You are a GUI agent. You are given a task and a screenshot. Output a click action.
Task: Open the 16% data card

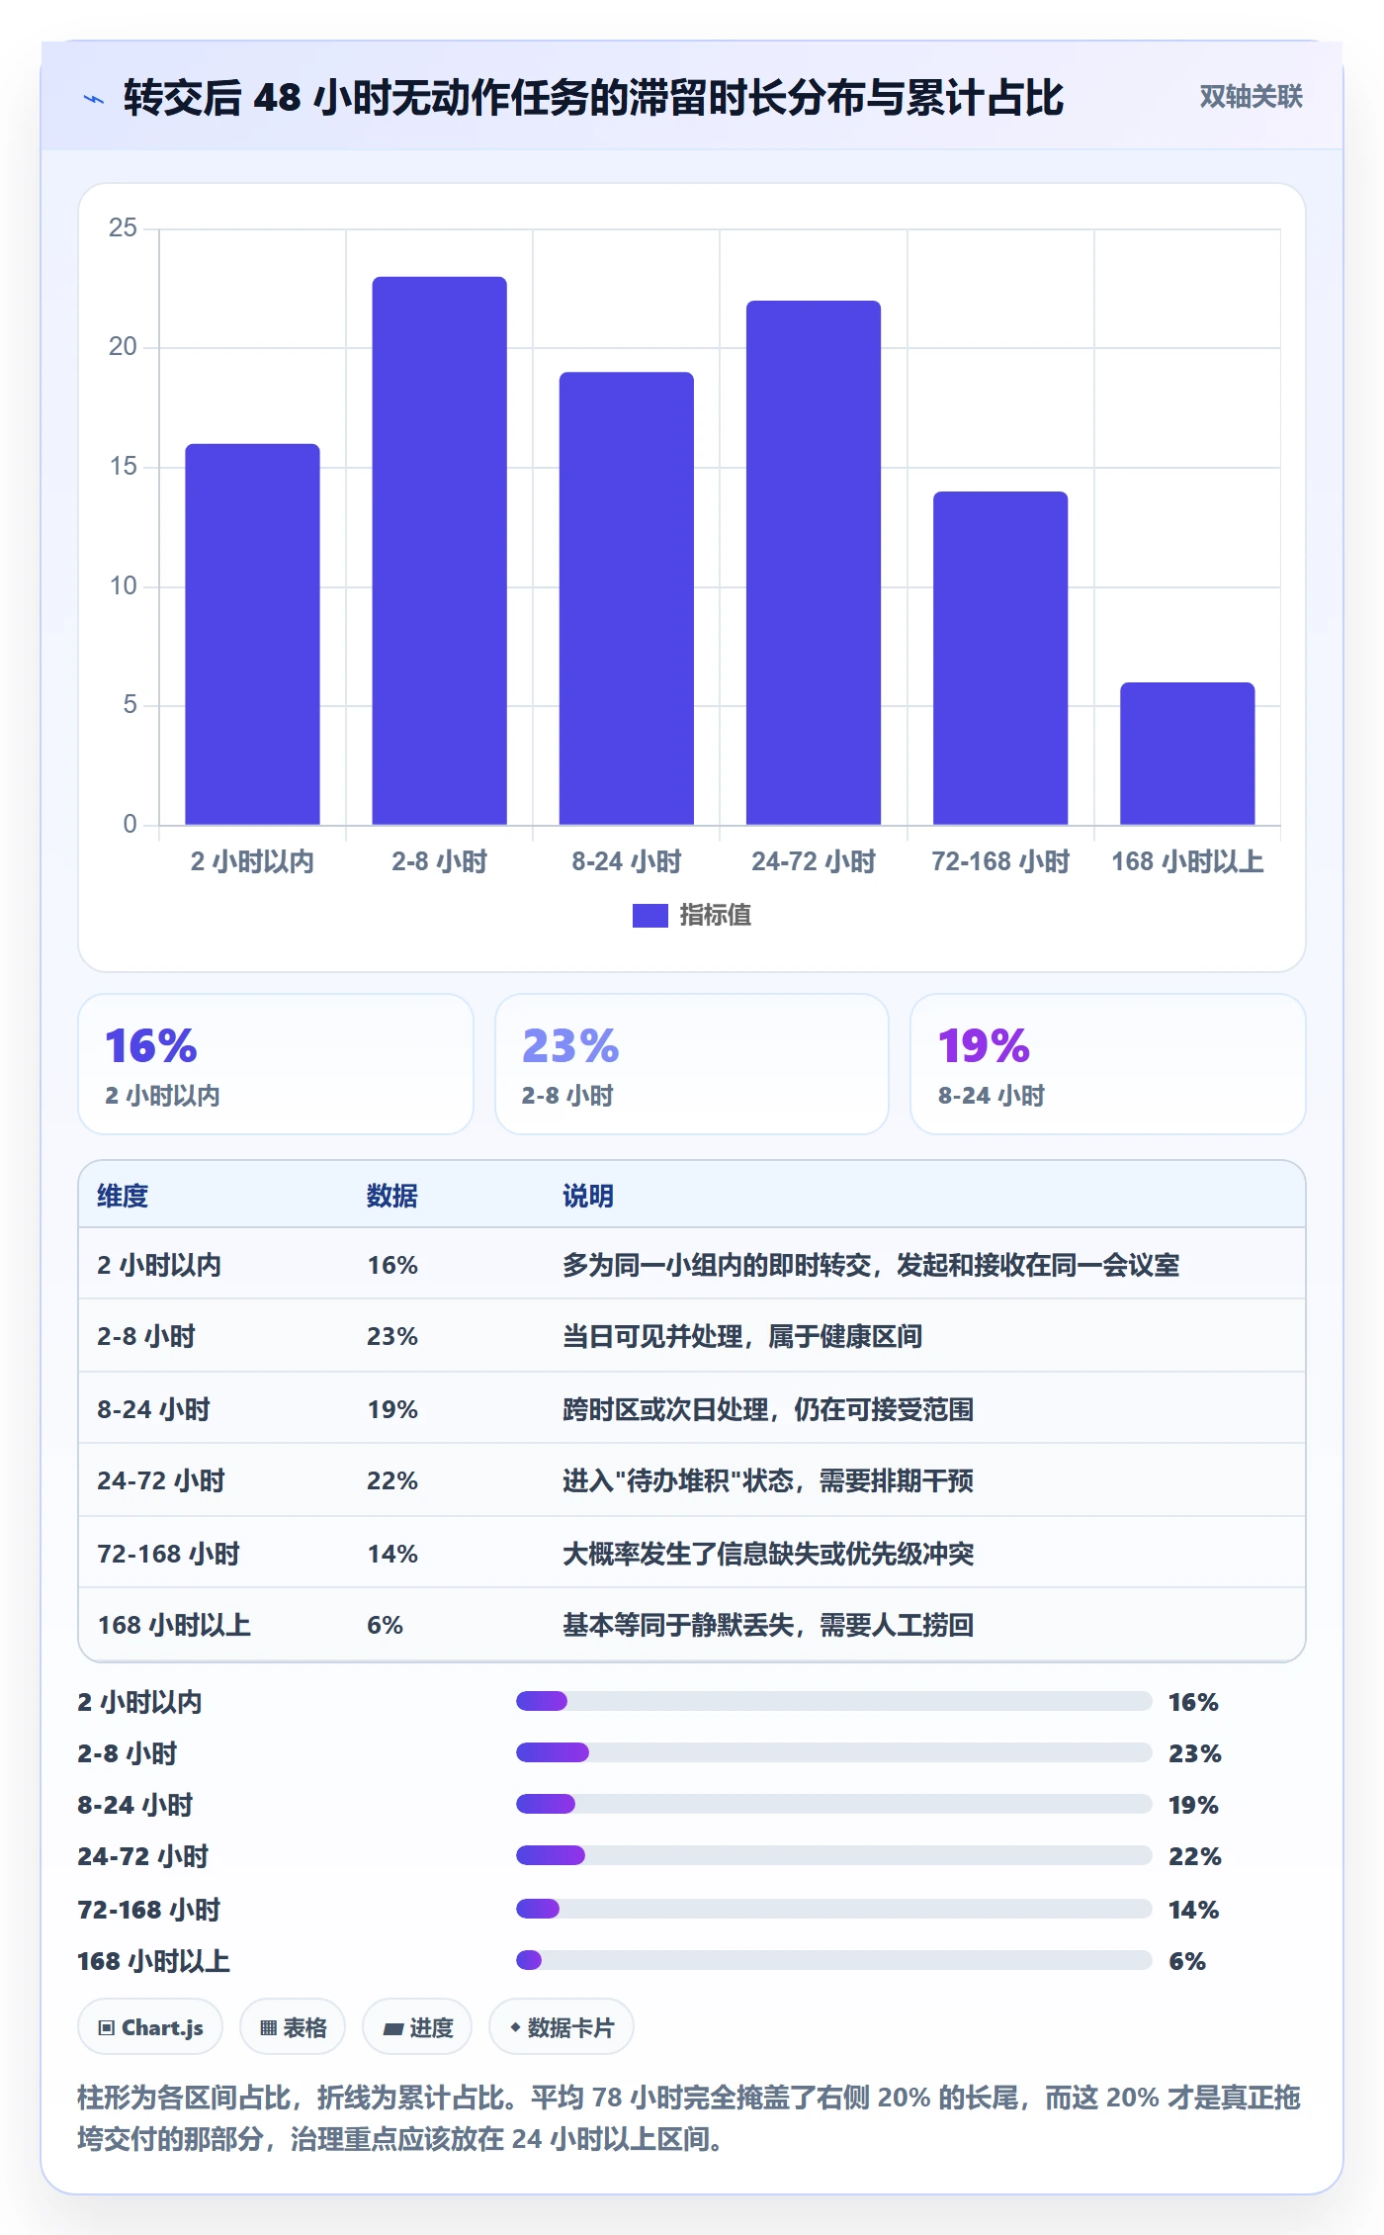(276, 1064)
